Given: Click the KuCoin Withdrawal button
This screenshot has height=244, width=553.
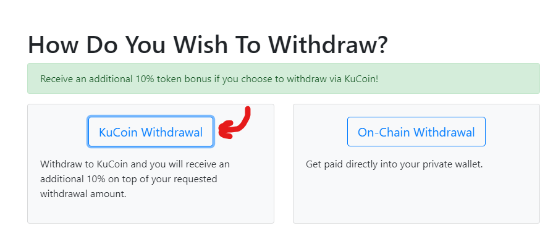Looking at the screenshot, I should point(151,132).
